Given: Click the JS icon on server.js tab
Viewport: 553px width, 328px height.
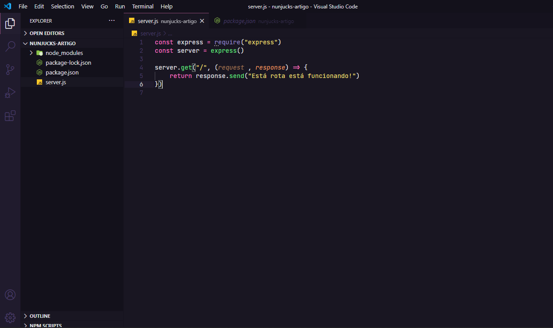Looking at the screenshot, I should coord(132,21).
